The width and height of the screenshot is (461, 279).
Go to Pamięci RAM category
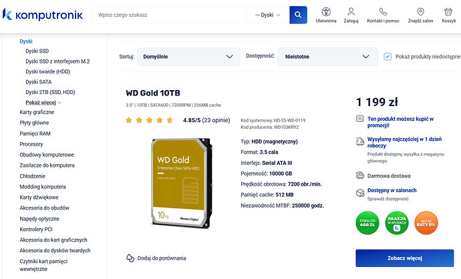[35, 133]
